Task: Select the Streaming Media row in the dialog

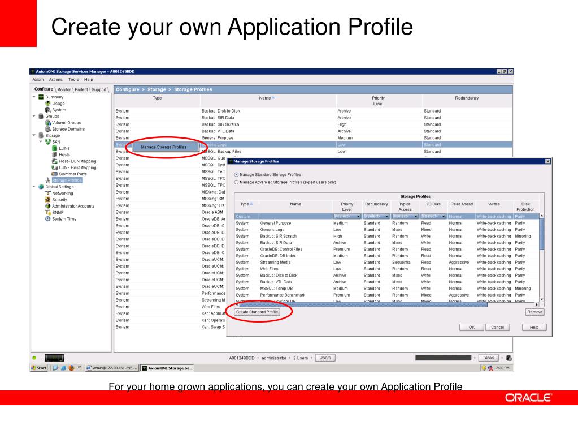Action: (x=387, y=263)
